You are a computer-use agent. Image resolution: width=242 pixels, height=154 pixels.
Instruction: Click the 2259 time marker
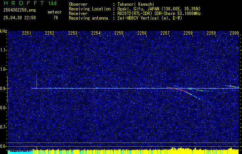211,33
